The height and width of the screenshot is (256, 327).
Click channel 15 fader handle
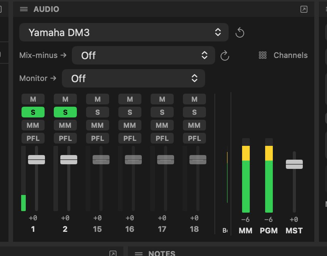tap(101, 160)
